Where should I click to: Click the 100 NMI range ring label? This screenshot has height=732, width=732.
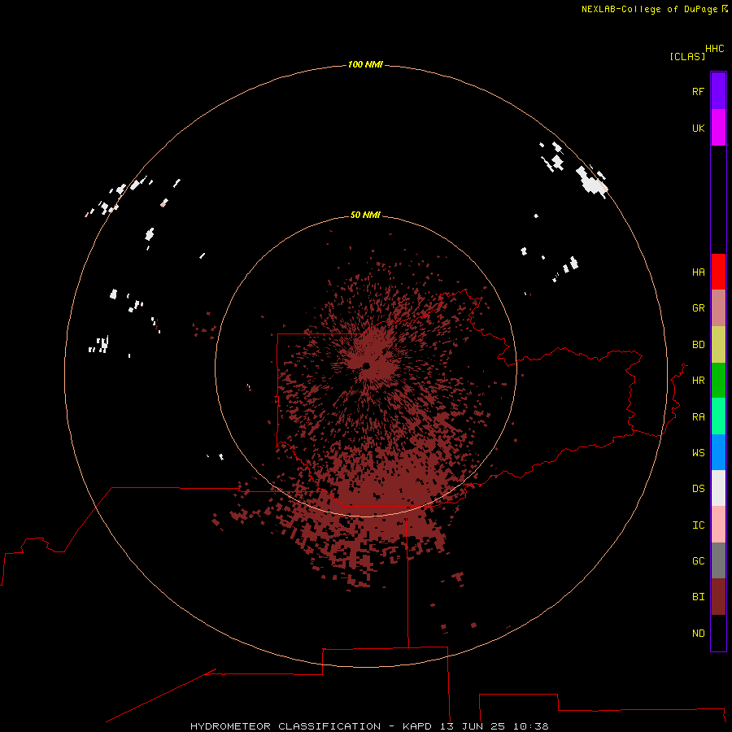(365, 64)
